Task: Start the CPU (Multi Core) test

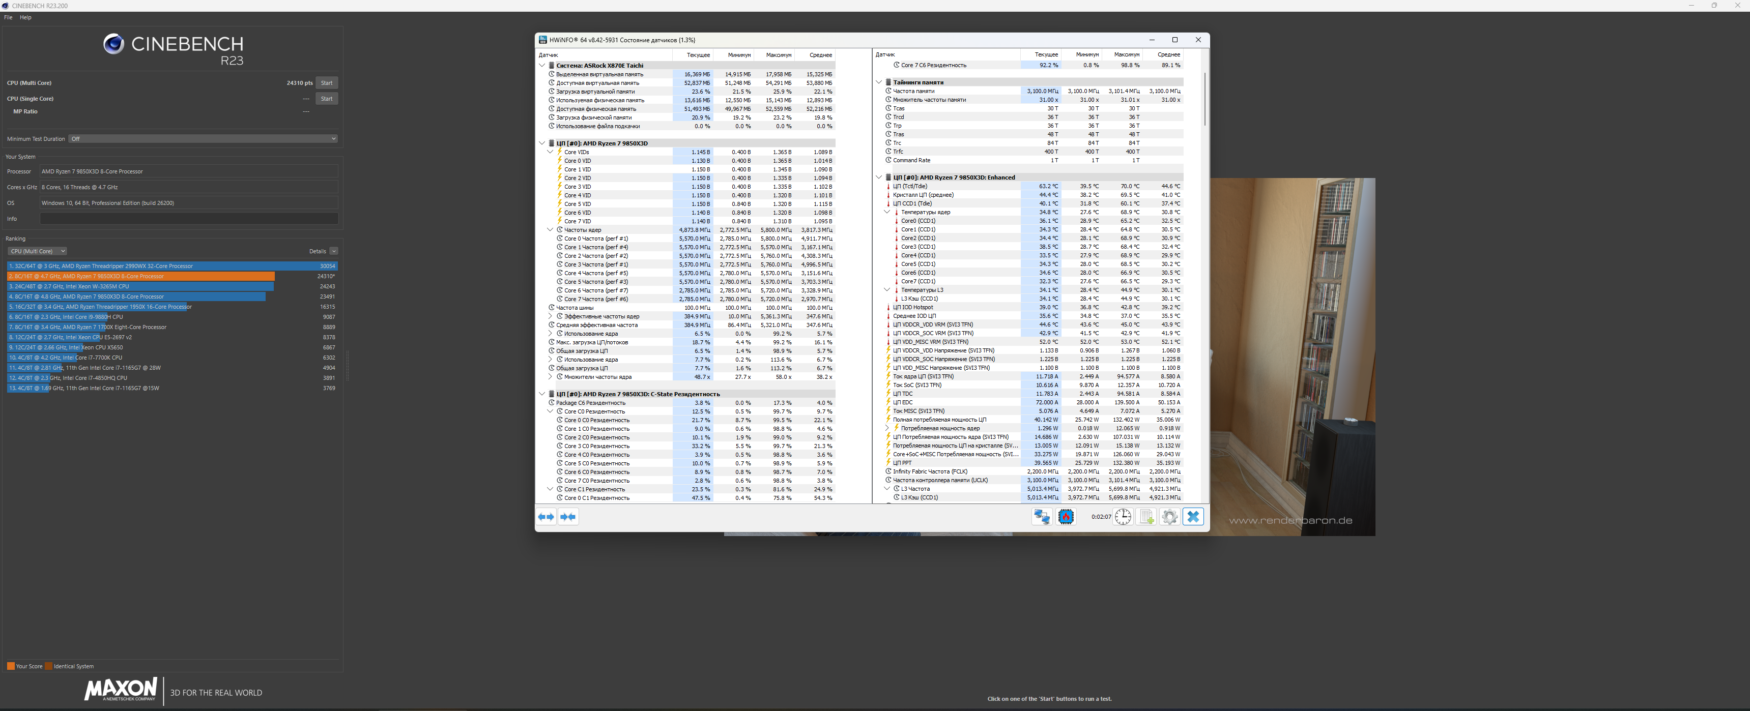Action: [326, 83]
